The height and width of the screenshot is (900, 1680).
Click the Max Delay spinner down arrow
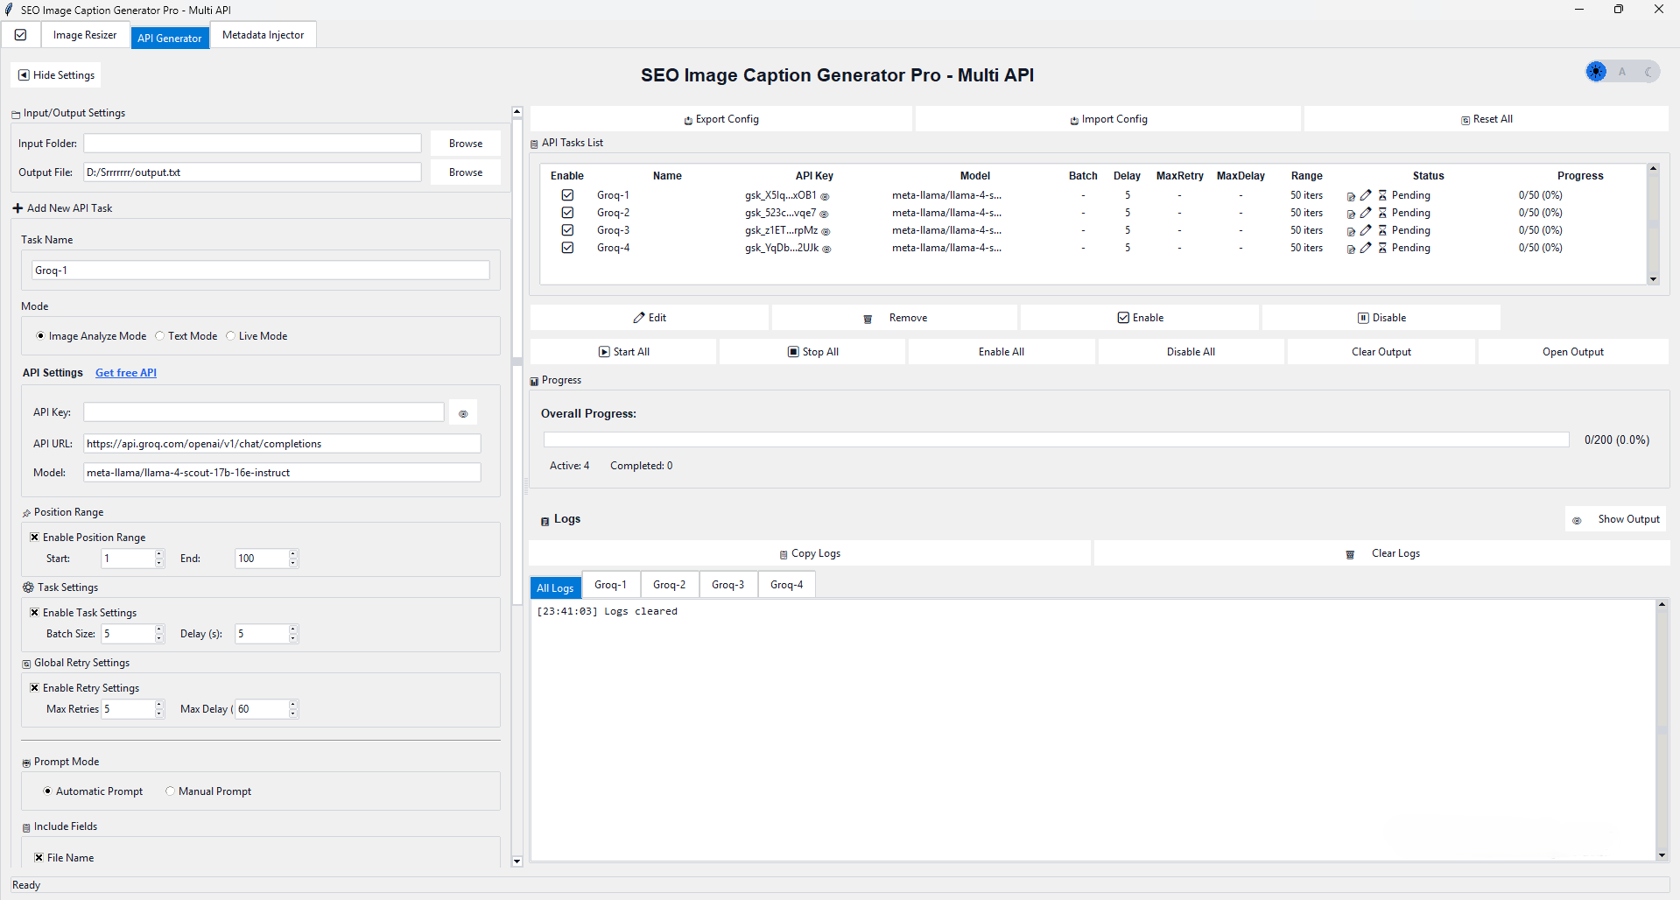[292, 714]
